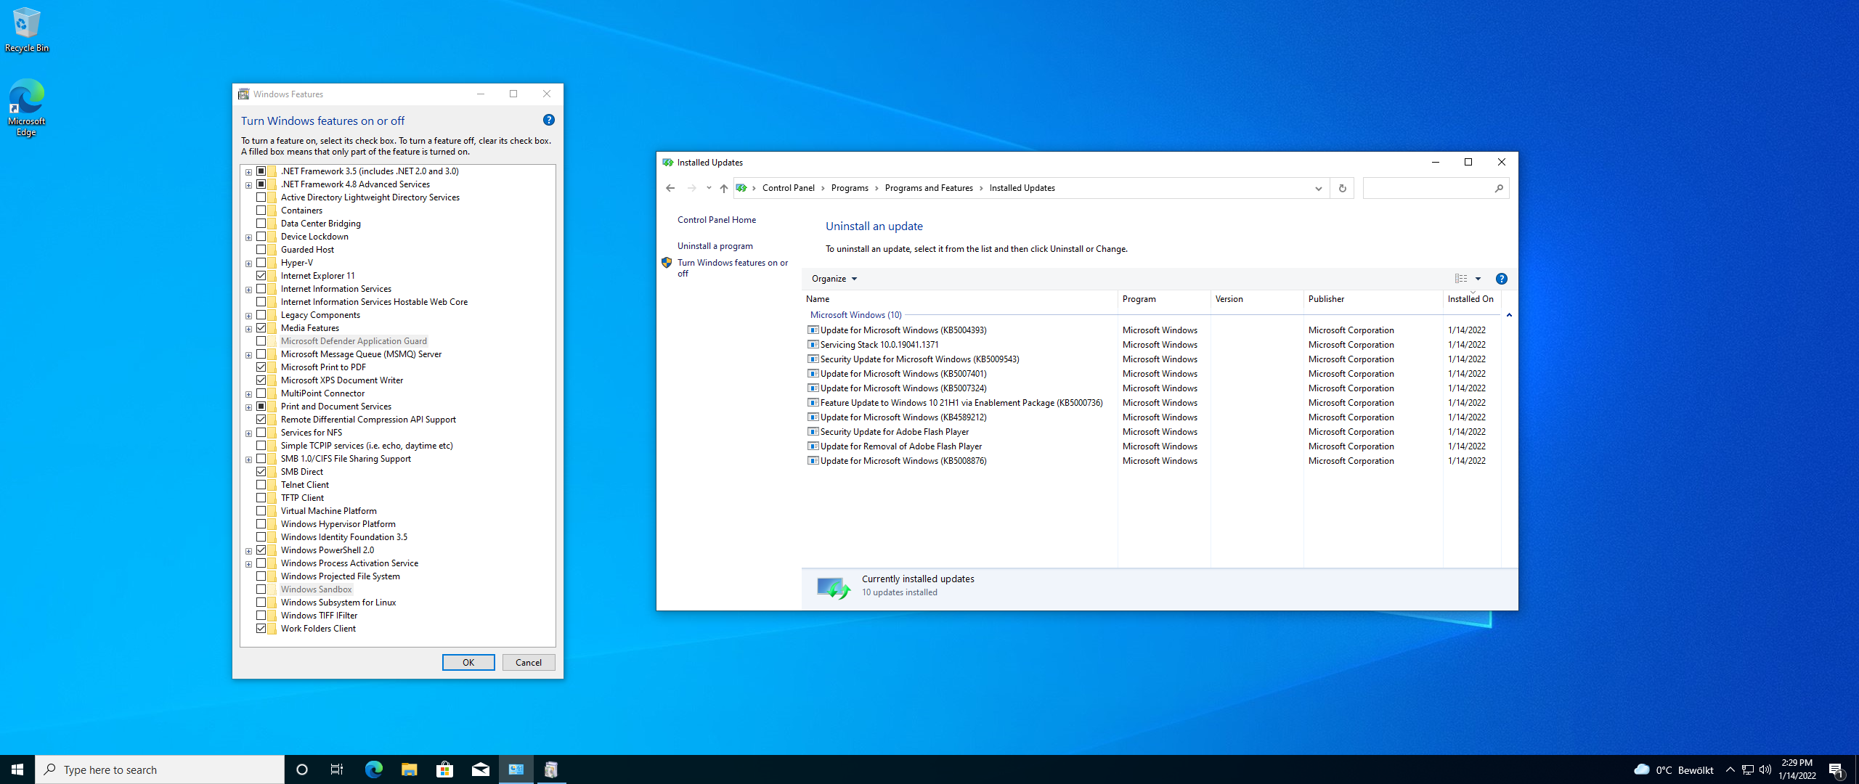Image resolution: width=1859 pixels, height=784 pixels.
Task: Uncheck Work Folders Client
Action: tap(261, 629)
